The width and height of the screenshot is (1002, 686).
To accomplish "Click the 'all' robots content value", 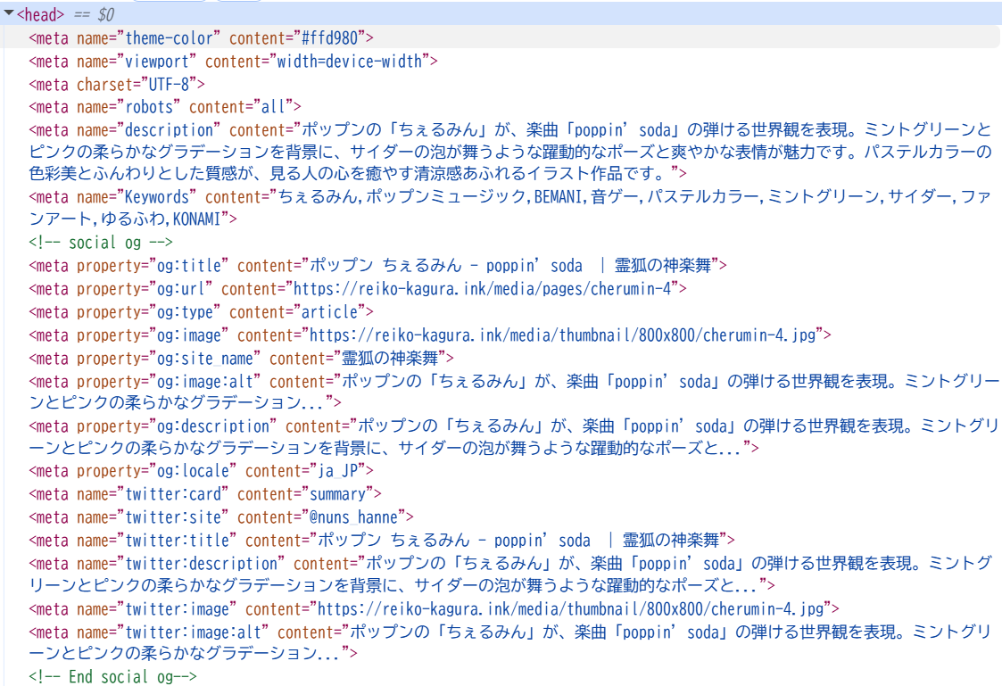I will click(273, 107).
